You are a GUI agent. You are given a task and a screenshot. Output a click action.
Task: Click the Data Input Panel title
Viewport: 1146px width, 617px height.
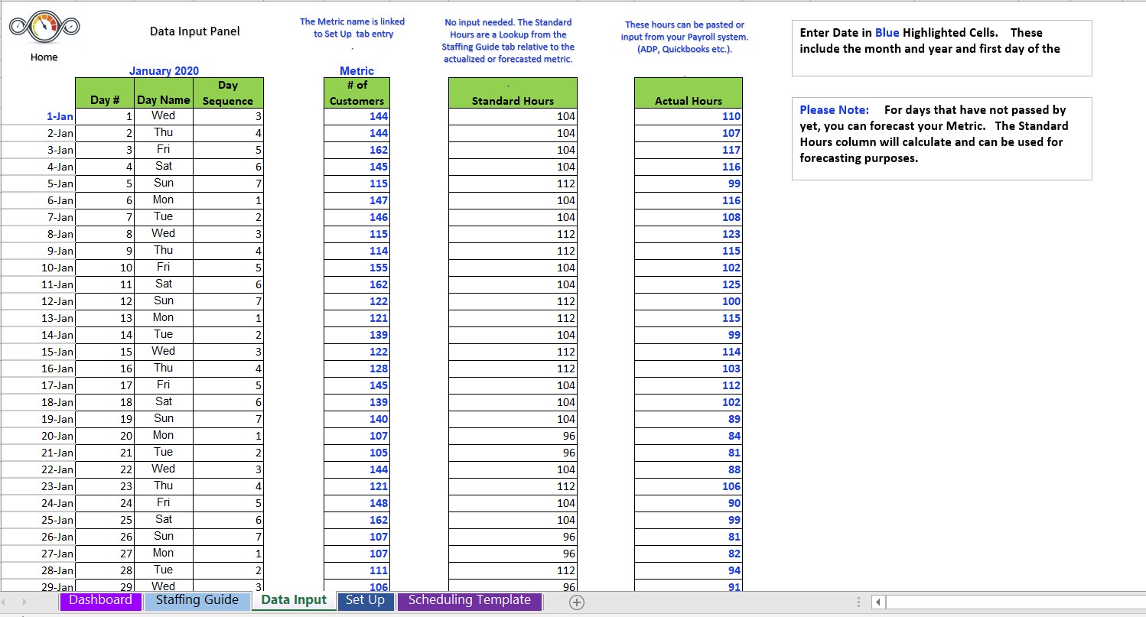[194, 31]
